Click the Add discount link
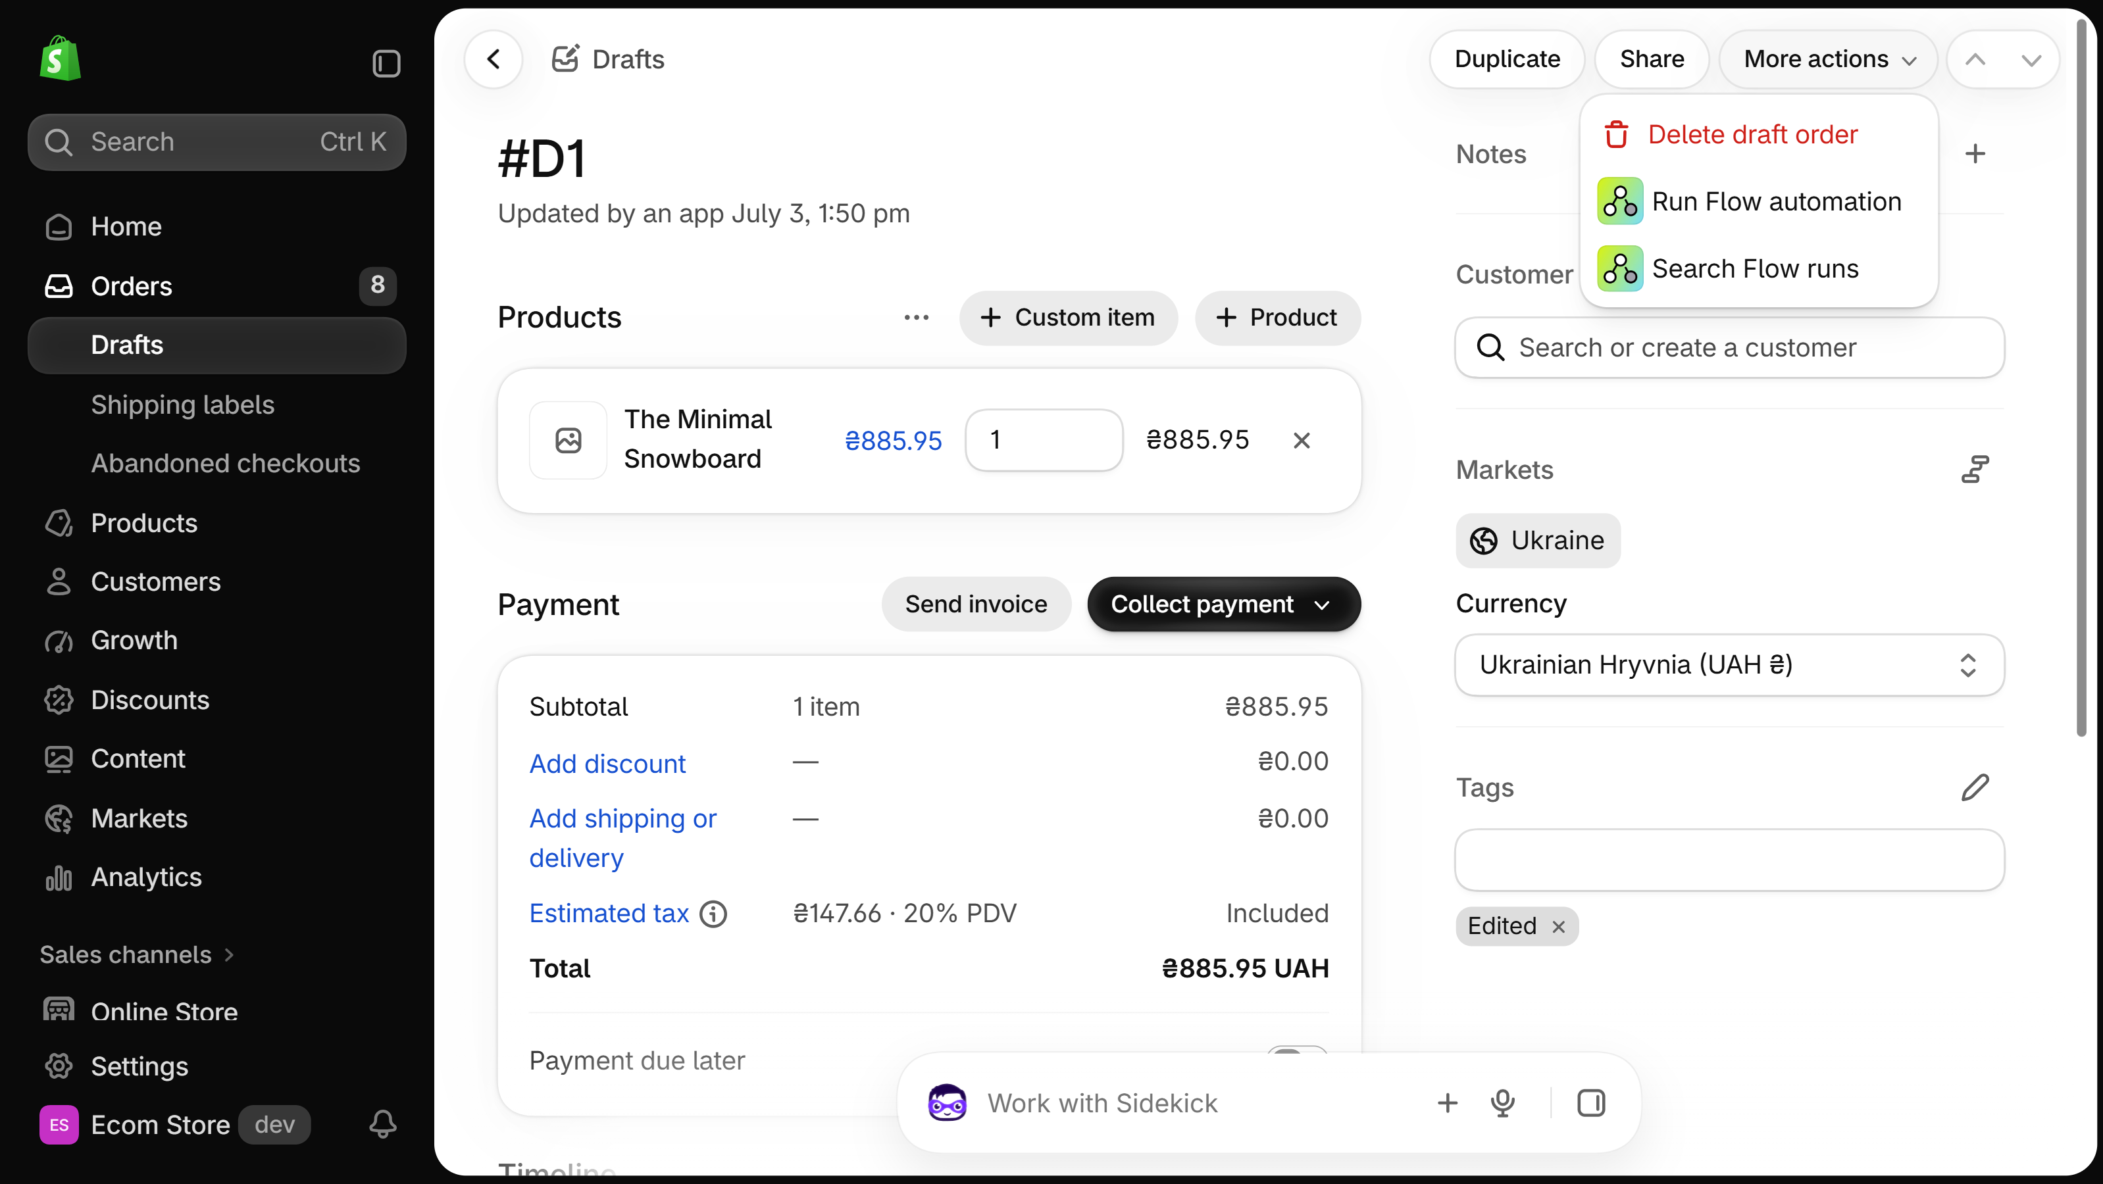 tap(607, 764)
